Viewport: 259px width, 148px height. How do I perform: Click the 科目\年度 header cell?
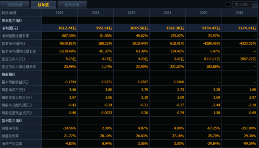point(9,13)
